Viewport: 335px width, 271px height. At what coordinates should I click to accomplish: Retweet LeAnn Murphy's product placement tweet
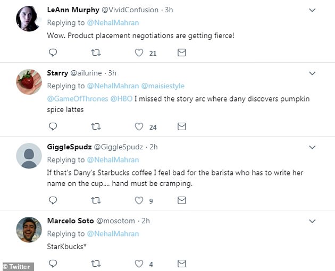(x=96, y=53)
